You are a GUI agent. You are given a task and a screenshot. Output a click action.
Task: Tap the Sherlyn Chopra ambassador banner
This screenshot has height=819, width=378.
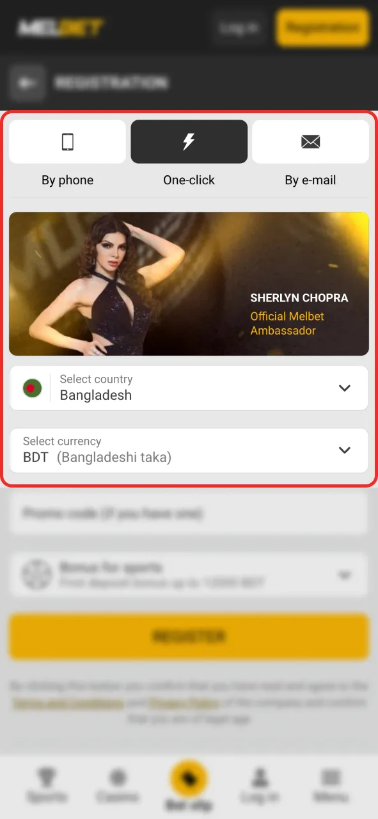pyautogui.click(x=189, y=284)
